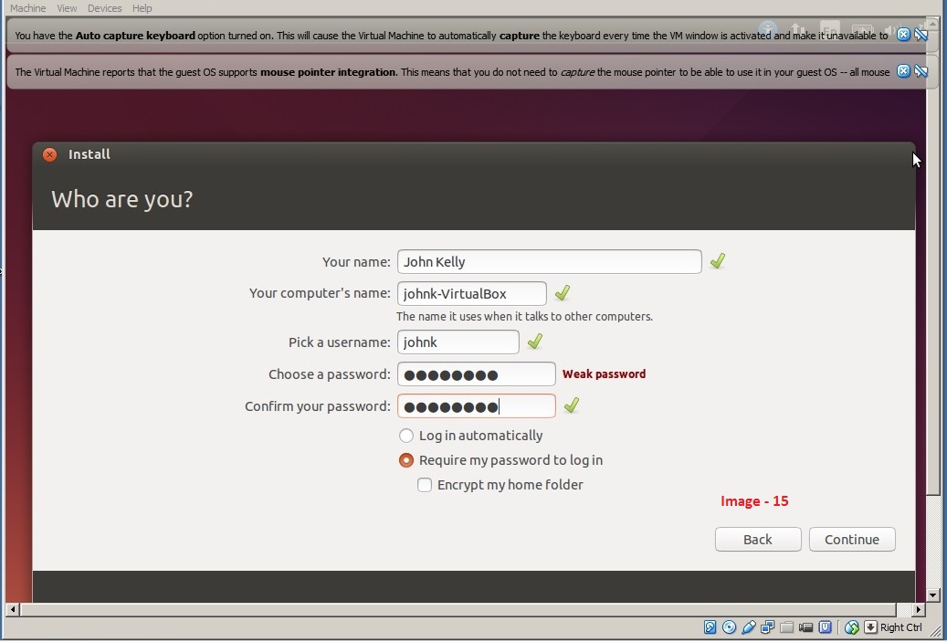Click the vertical scrollbar down arrow

[x=933, y=595]
